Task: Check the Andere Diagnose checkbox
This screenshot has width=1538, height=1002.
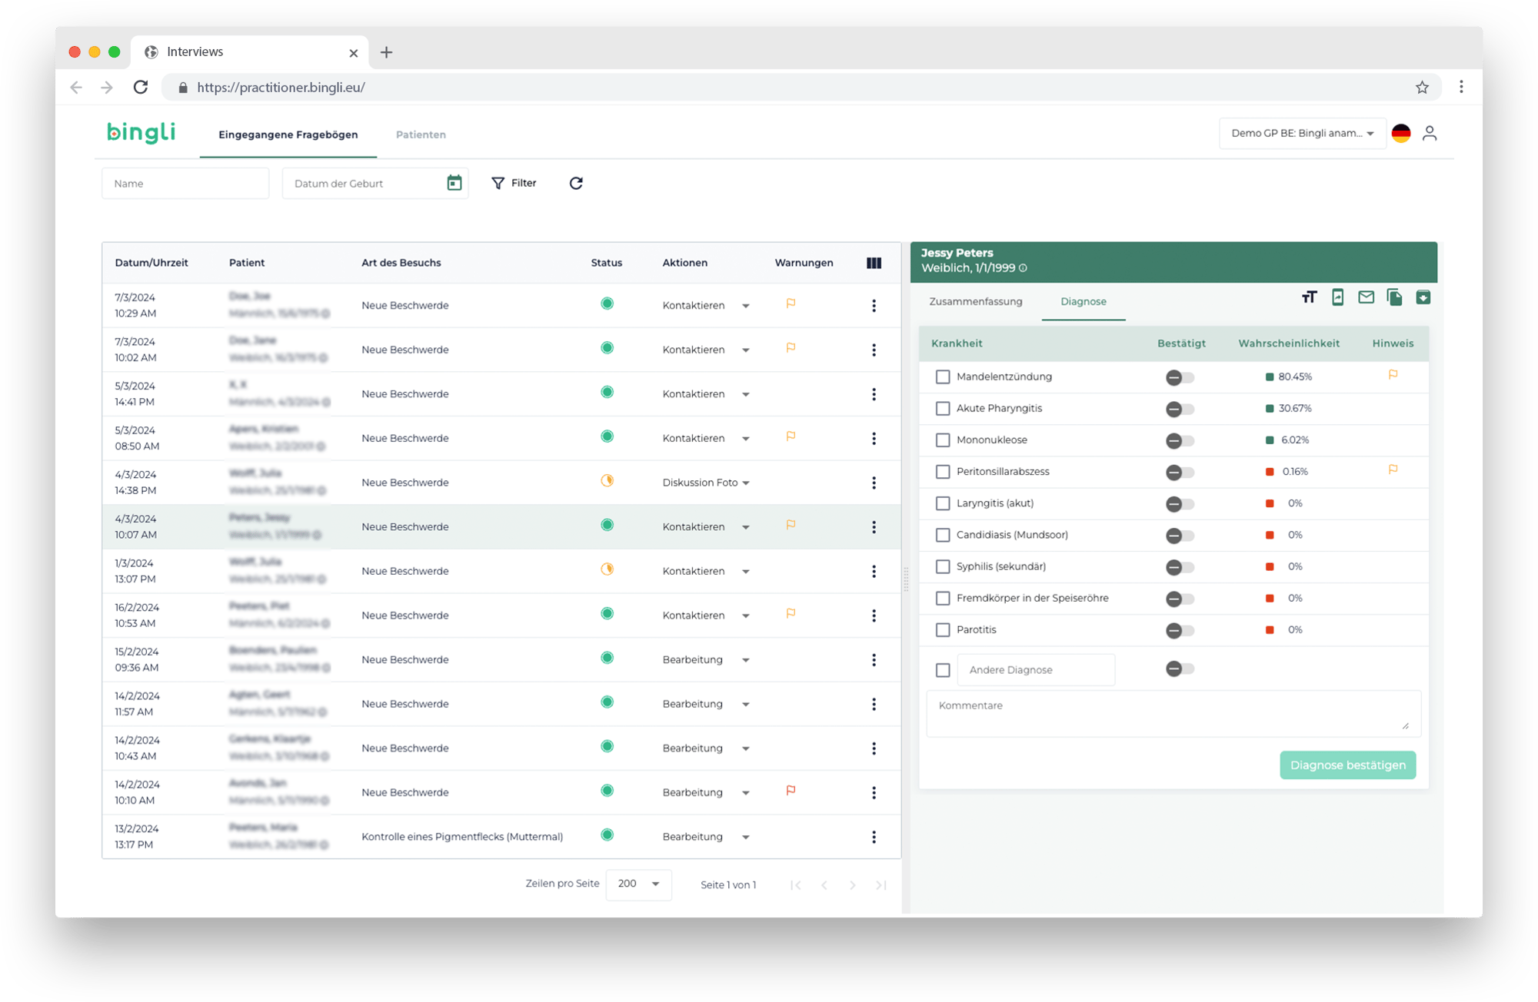Action: click(942, 670)
